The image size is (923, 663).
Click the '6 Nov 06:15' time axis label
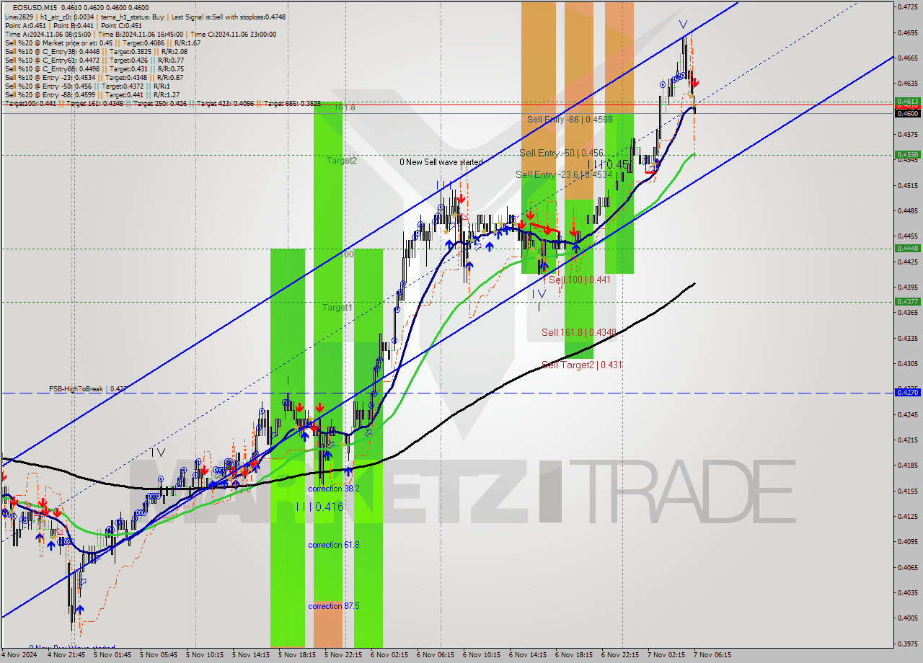[436, 655]
